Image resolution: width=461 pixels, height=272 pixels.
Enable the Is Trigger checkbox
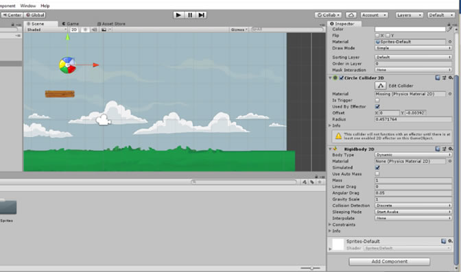click(377, 101)
